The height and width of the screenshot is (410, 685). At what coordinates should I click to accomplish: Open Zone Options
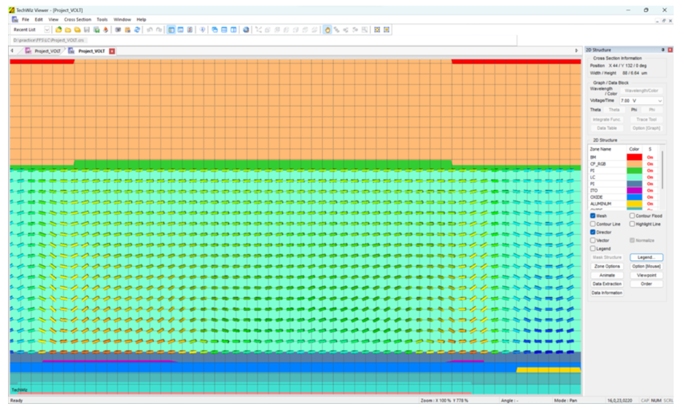point(607,266)
